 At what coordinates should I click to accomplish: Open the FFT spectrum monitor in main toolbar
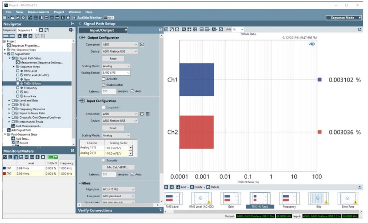[x=36, y=18]
